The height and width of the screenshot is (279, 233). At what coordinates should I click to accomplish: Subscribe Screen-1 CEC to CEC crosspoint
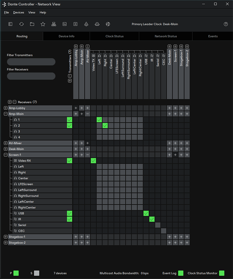click(164, 231)
